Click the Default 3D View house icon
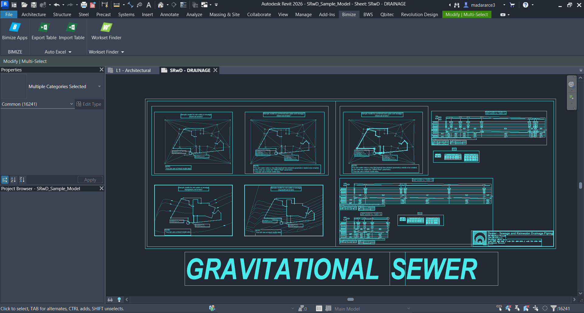The height and width of the screenshot is (313, 584). point(161,5)
